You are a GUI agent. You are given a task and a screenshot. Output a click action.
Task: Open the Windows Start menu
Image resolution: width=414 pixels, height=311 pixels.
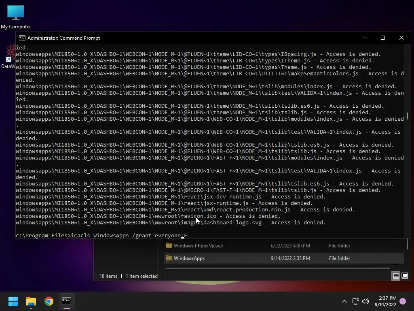pyautogui.click(x=13, y=301)
